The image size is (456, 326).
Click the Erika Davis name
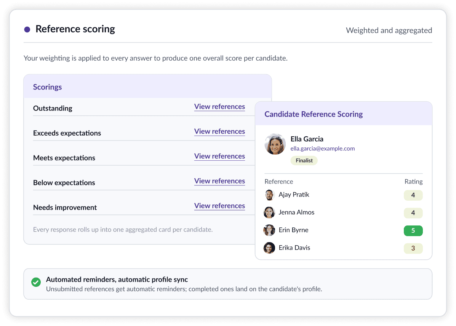click(x=294, y=248)
